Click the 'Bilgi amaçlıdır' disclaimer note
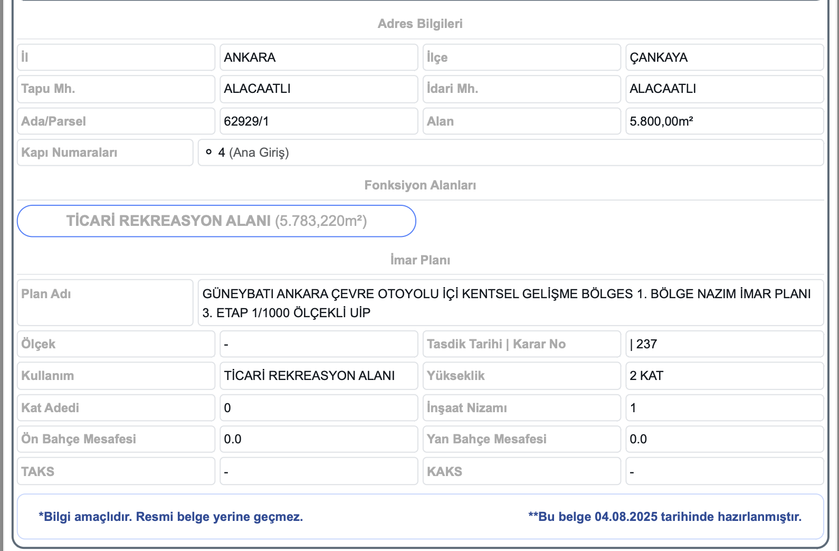The height and width of the screenshot is (551, 839). [170, 517]
